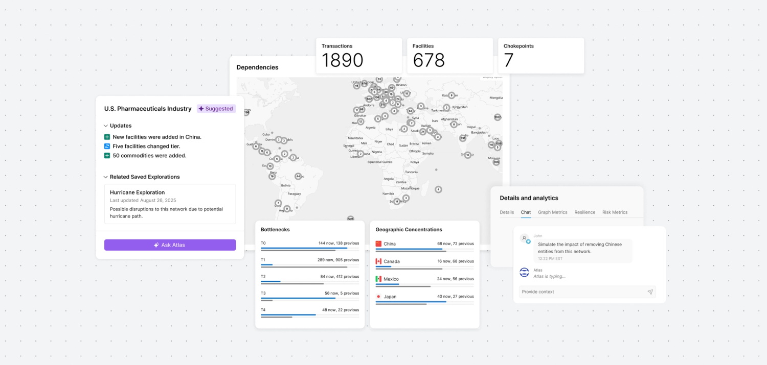Click map cluster marker 10 in Ecuador
Screen dimensions: 767x365
pyautogui.click(x=270, y=166)
